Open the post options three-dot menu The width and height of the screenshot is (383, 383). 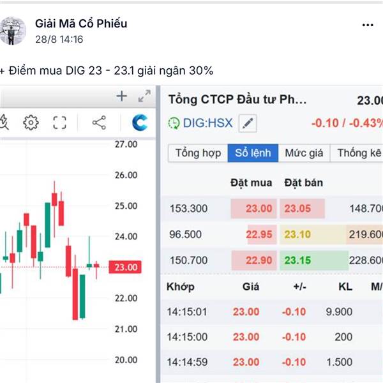coord(368,25)
